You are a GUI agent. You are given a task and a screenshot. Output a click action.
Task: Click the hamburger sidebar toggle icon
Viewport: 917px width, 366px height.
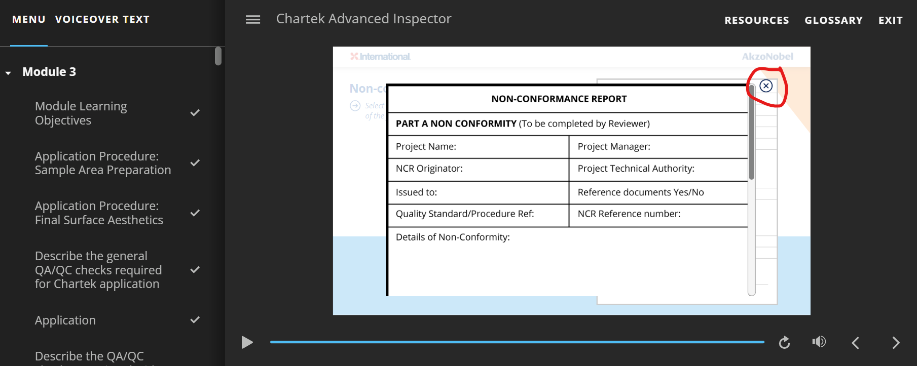pos(252,19)
